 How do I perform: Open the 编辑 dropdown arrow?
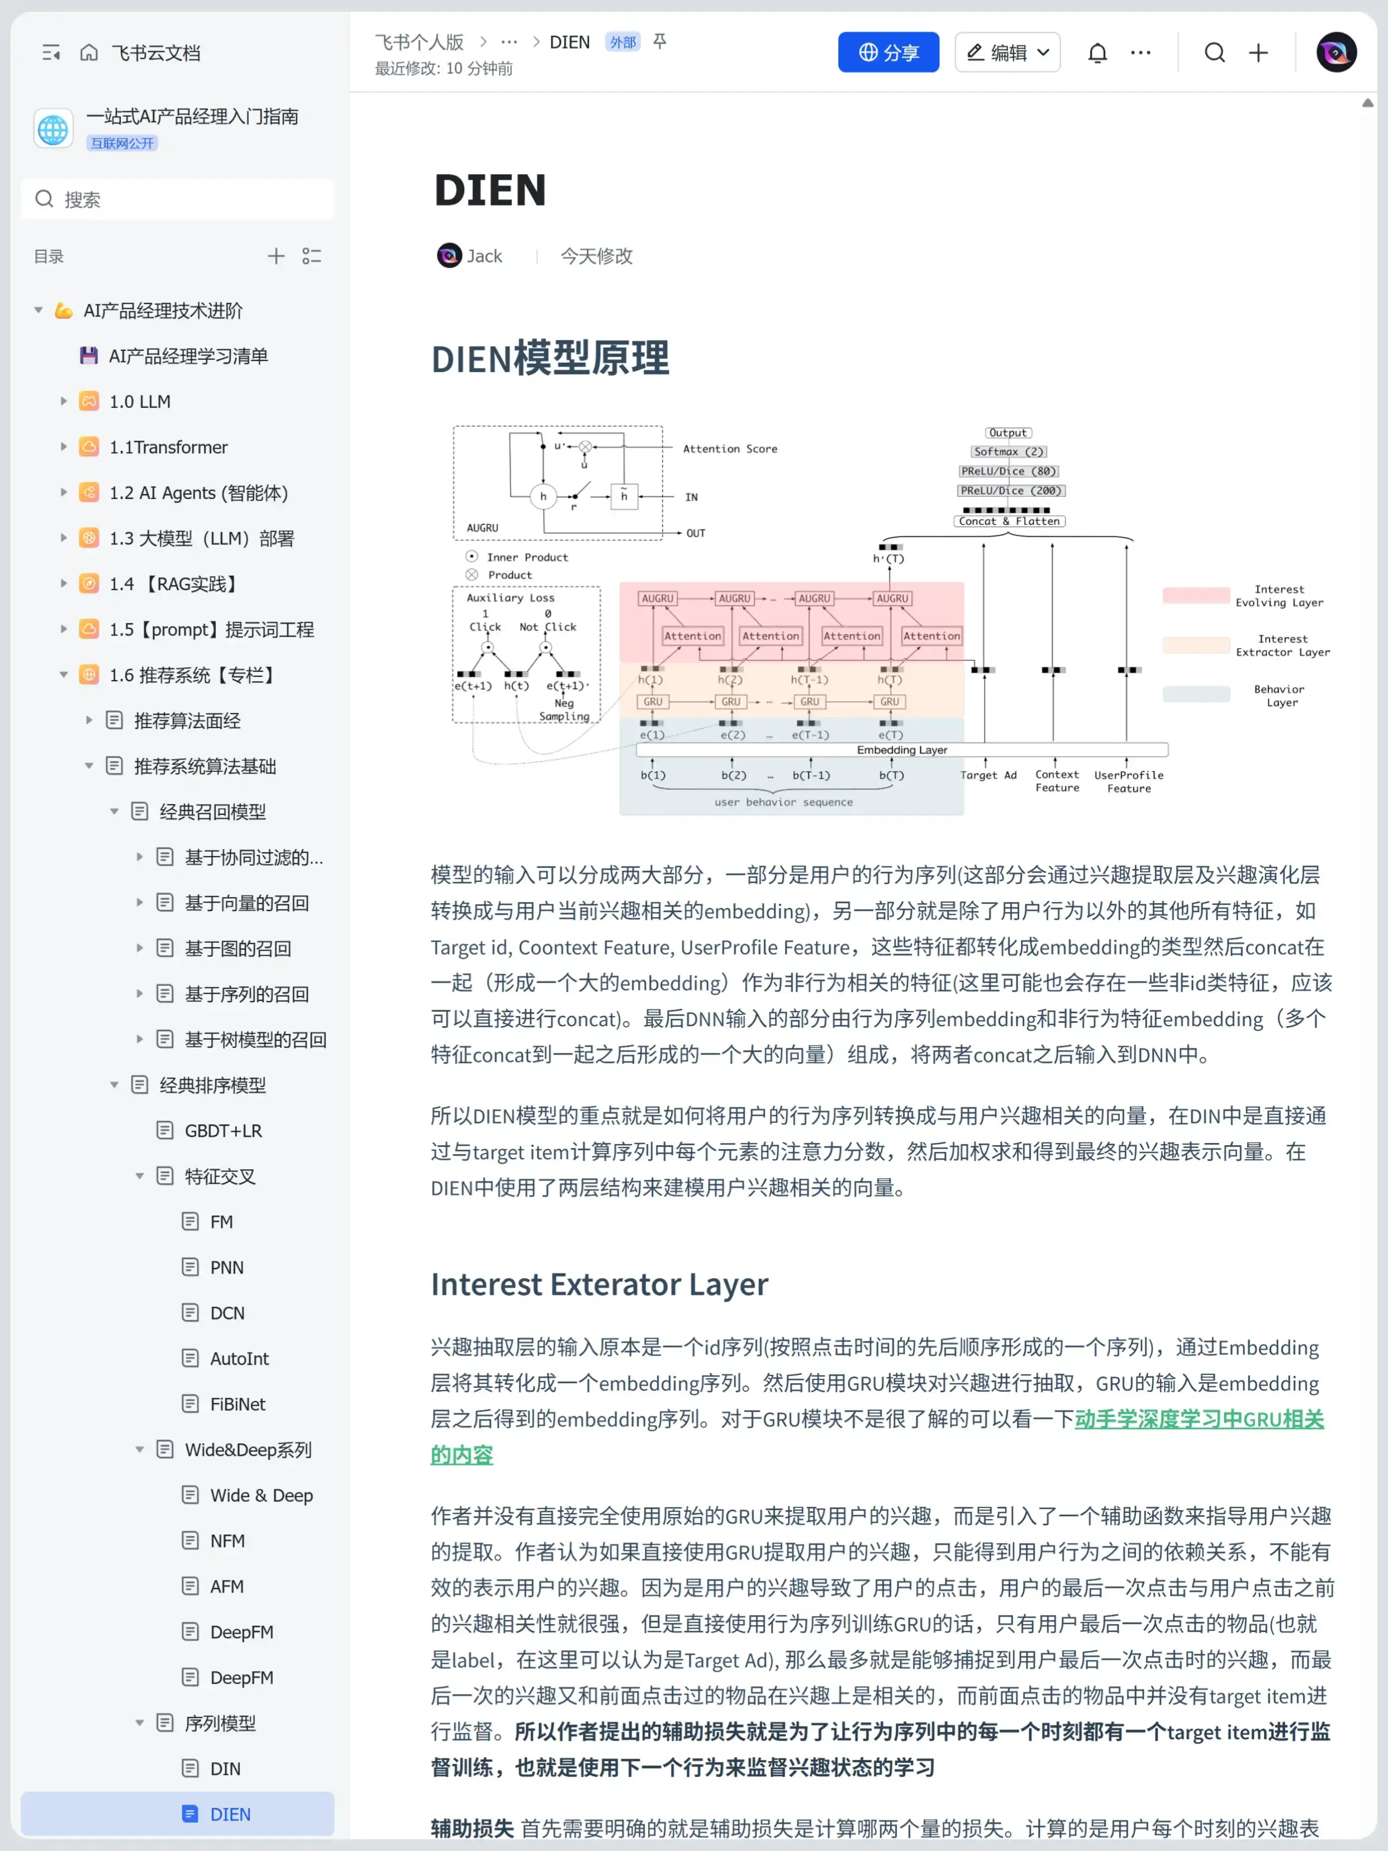[x=1044, y=52]
